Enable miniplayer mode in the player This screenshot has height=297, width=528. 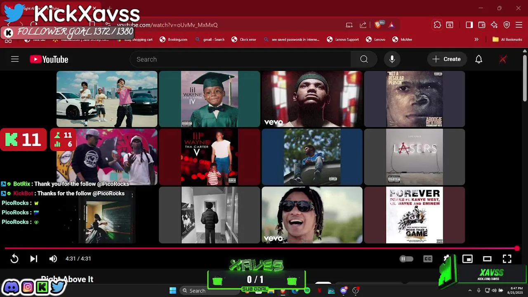(x=467, y=259)
